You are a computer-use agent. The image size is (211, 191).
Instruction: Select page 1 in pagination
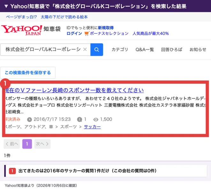point(27,144)
